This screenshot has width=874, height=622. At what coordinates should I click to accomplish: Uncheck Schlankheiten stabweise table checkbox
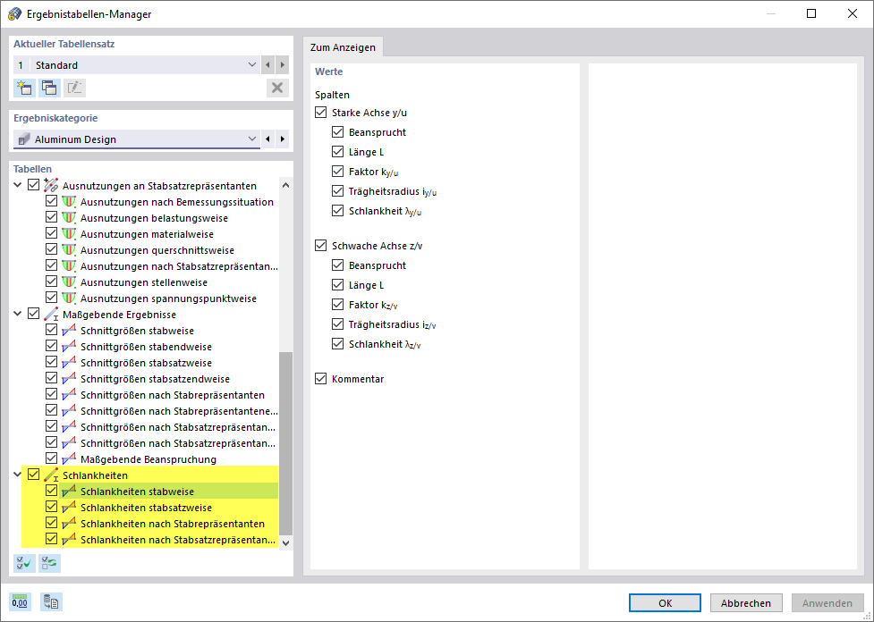coord(51,492)
